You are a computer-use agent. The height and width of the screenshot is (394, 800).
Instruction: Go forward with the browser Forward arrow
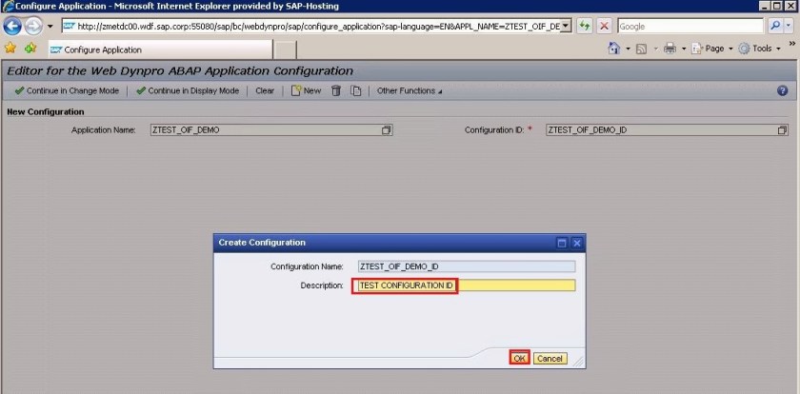(x=33, y=26)
